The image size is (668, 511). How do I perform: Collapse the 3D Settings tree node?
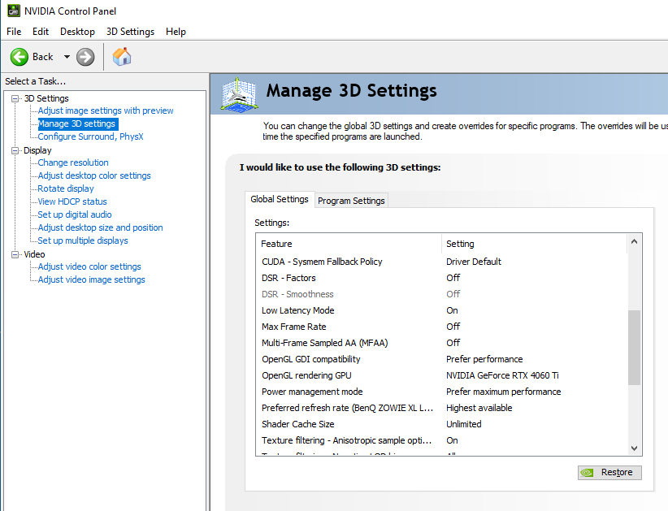(15, 98)
